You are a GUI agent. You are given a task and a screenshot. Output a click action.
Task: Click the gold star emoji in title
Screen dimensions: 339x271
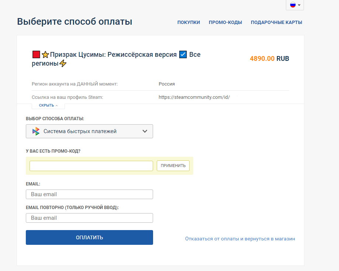tap(45, 55)
